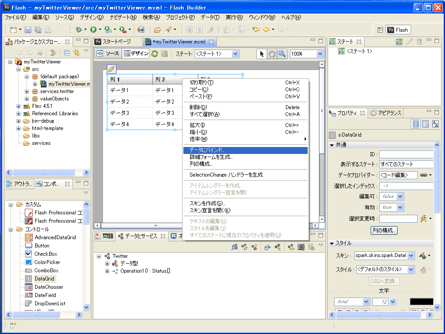This screenshot has width=445, height=334.
Task: Choose 列の構成... from the context menu
Action: click(x=246, y=164)
